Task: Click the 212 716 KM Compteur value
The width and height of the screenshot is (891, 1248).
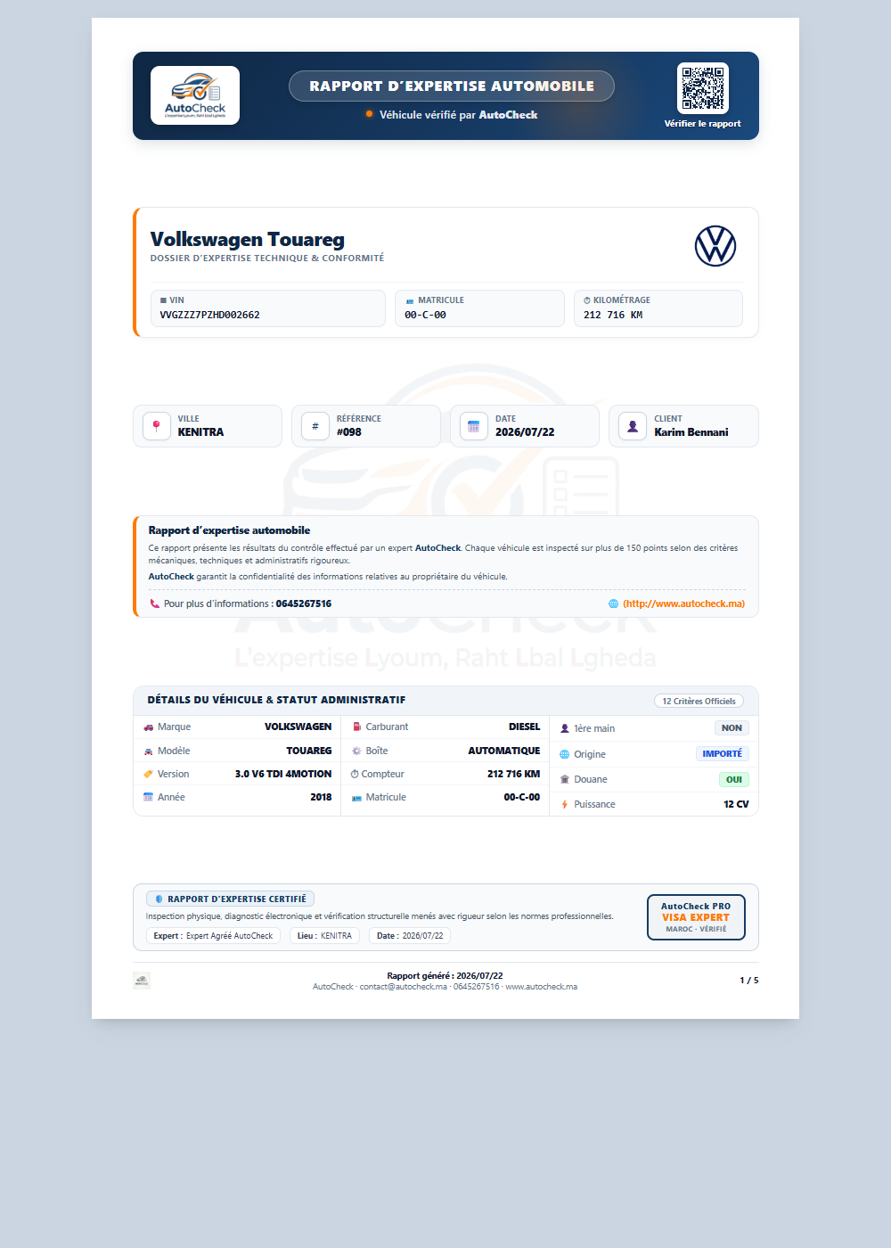Action: 514,775
